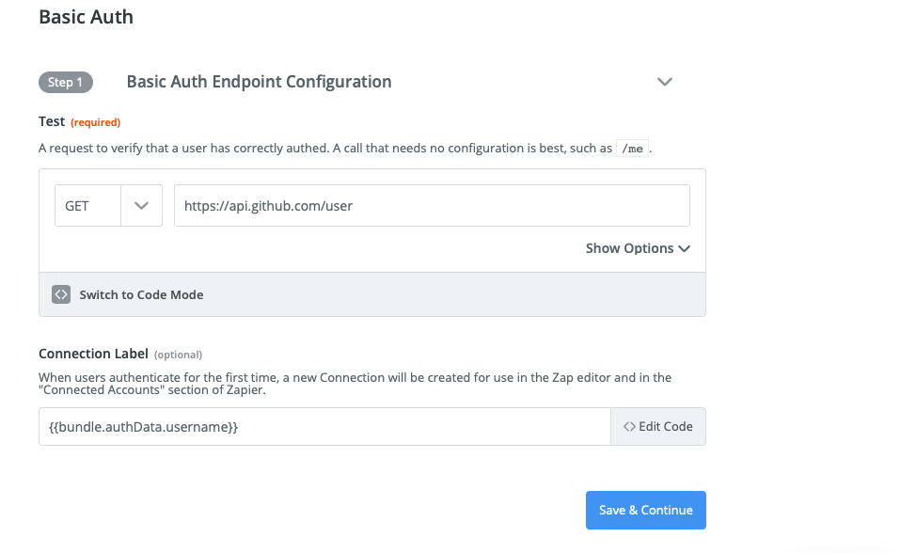Click the /me code snippet
The width and height of the screenshot is (900, 553).
(631, 148)
